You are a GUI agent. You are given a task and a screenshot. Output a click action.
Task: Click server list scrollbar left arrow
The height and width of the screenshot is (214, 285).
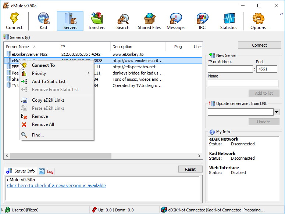point(7,156)
